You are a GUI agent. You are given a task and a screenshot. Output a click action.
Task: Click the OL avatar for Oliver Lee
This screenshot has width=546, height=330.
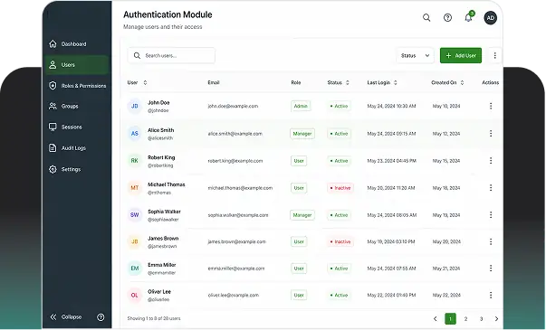[x=134, y=296]
